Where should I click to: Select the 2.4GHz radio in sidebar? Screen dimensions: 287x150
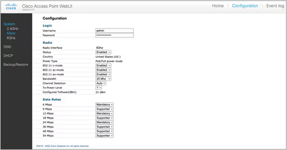(12, 29)
